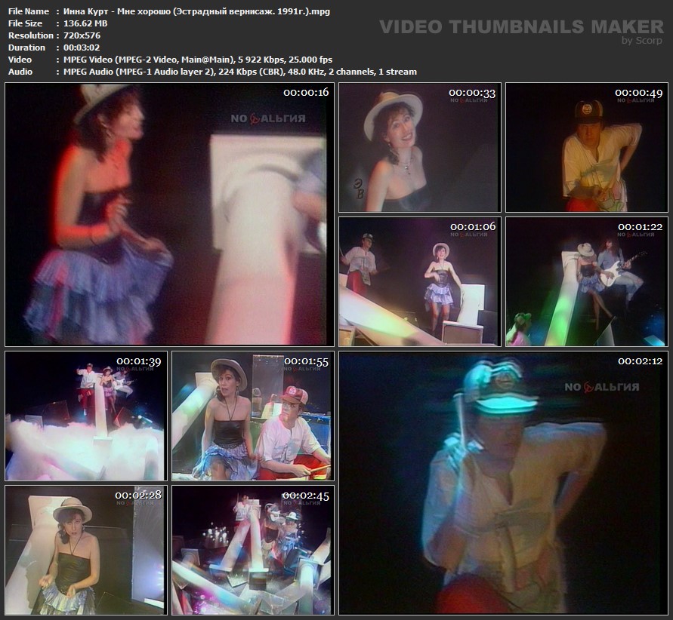Click the last thumbnail at 00:02:45
This screenshot has width=673, height=620.
[252, 549]
